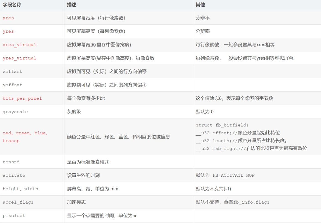Click description 是否为标准像素格式
Screen dimensions: 321x223
[88, 162]
